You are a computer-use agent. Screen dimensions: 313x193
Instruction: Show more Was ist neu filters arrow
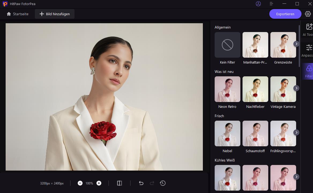(296, 88)
